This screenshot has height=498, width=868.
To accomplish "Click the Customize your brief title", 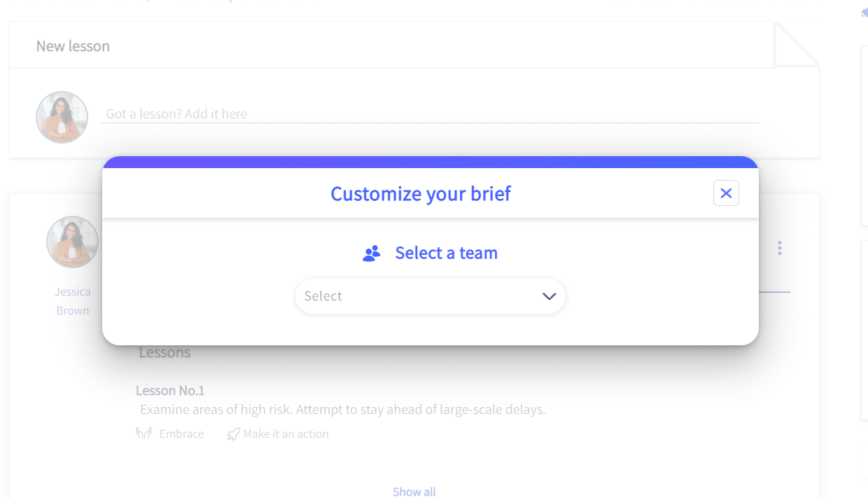I will [421, 193].
